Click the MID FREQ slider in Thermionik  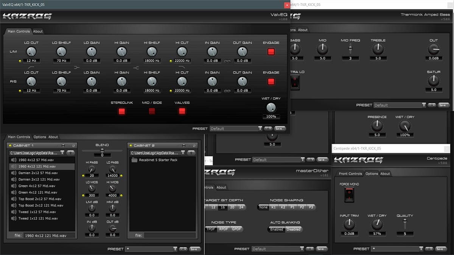click(x=350, y=48)
